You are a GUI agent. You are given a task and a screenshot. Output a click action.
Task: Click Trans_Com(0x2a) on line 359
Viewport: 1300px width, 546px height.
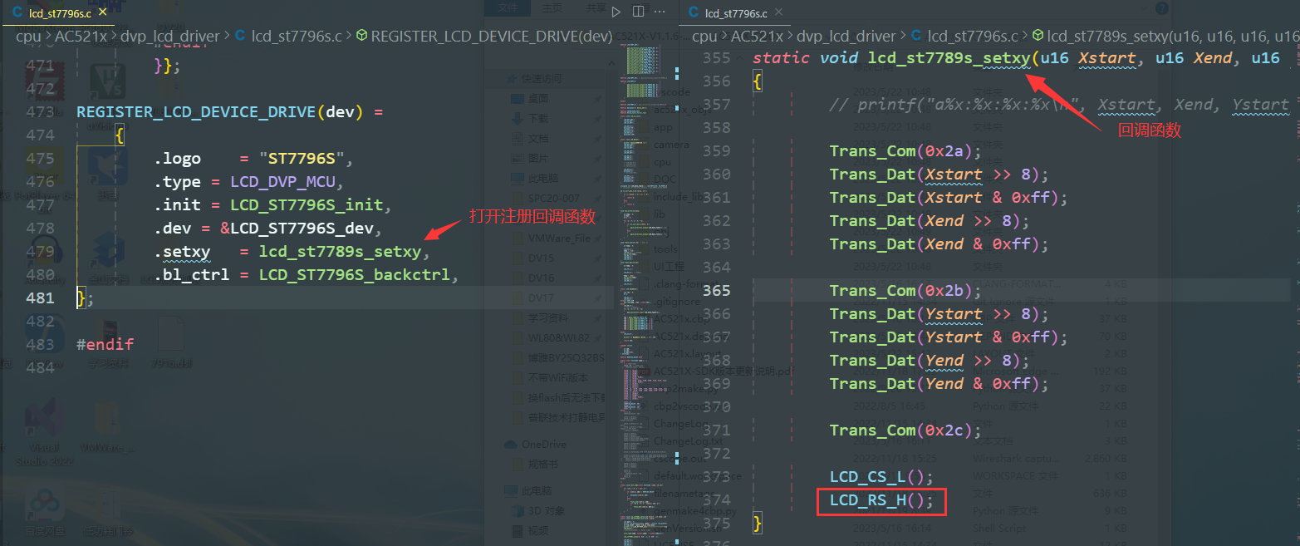click(x=900, y=151)
